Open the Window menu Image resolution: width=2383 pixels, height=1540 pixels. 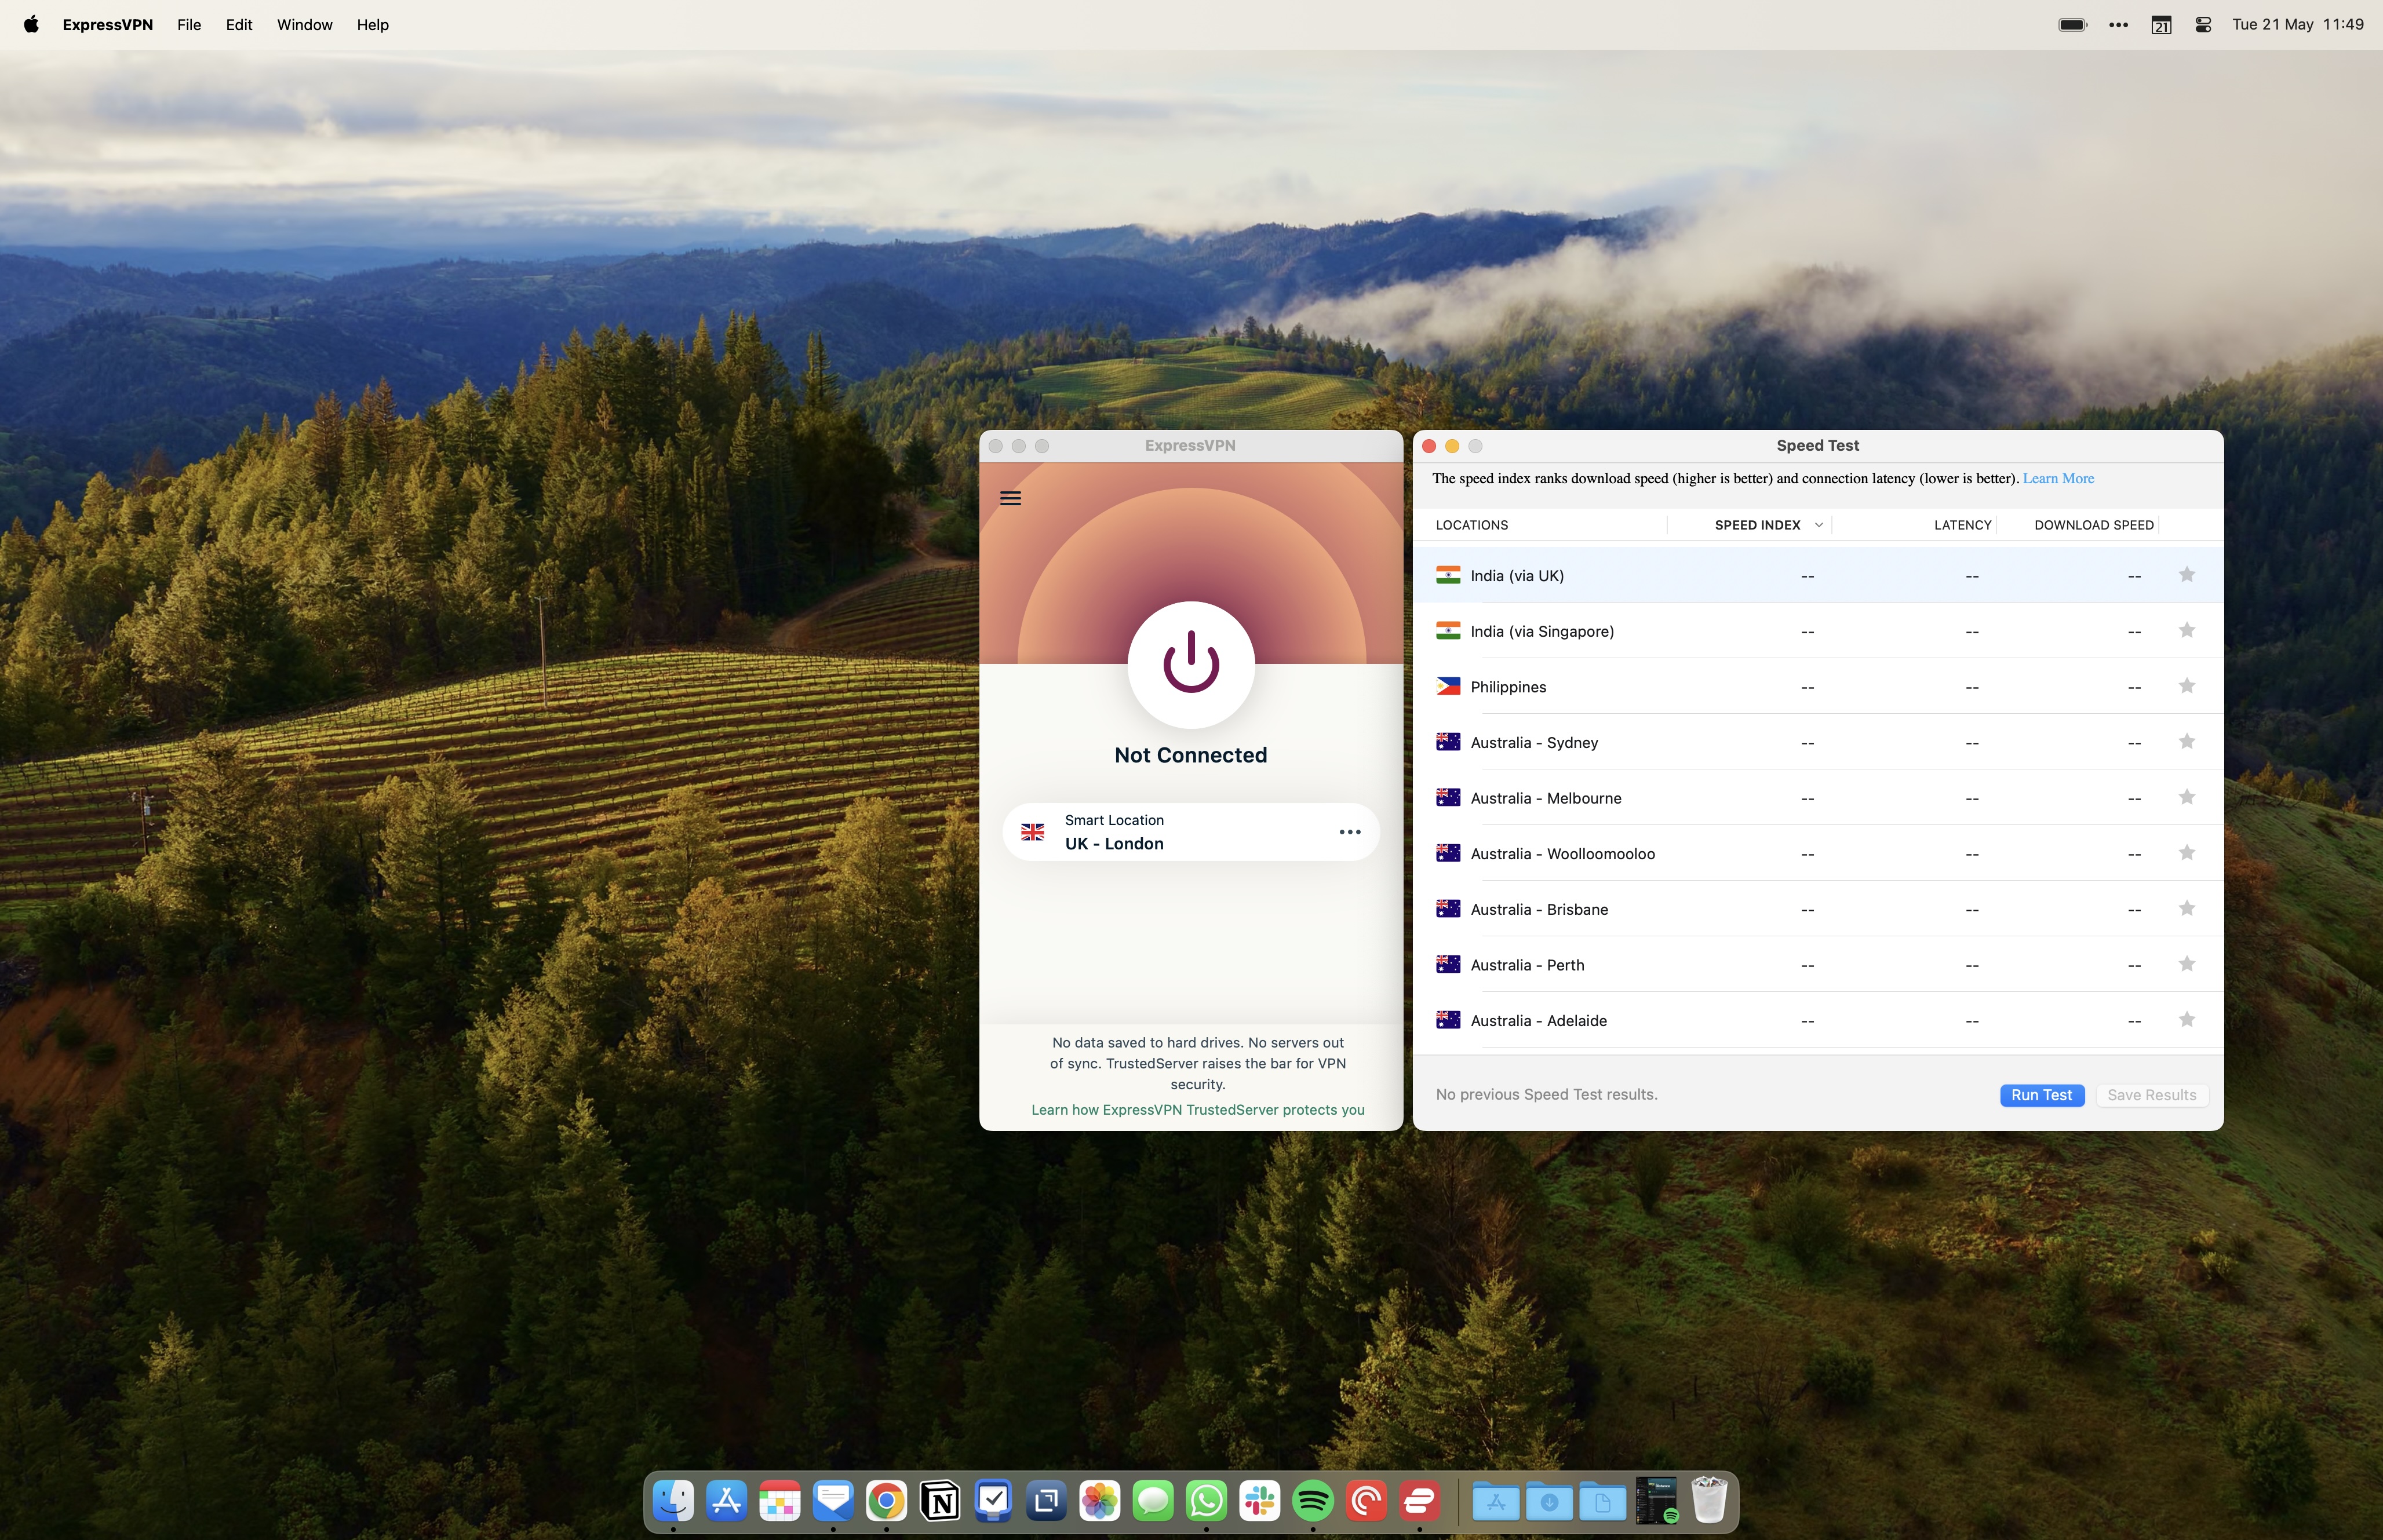coord(304,25)
